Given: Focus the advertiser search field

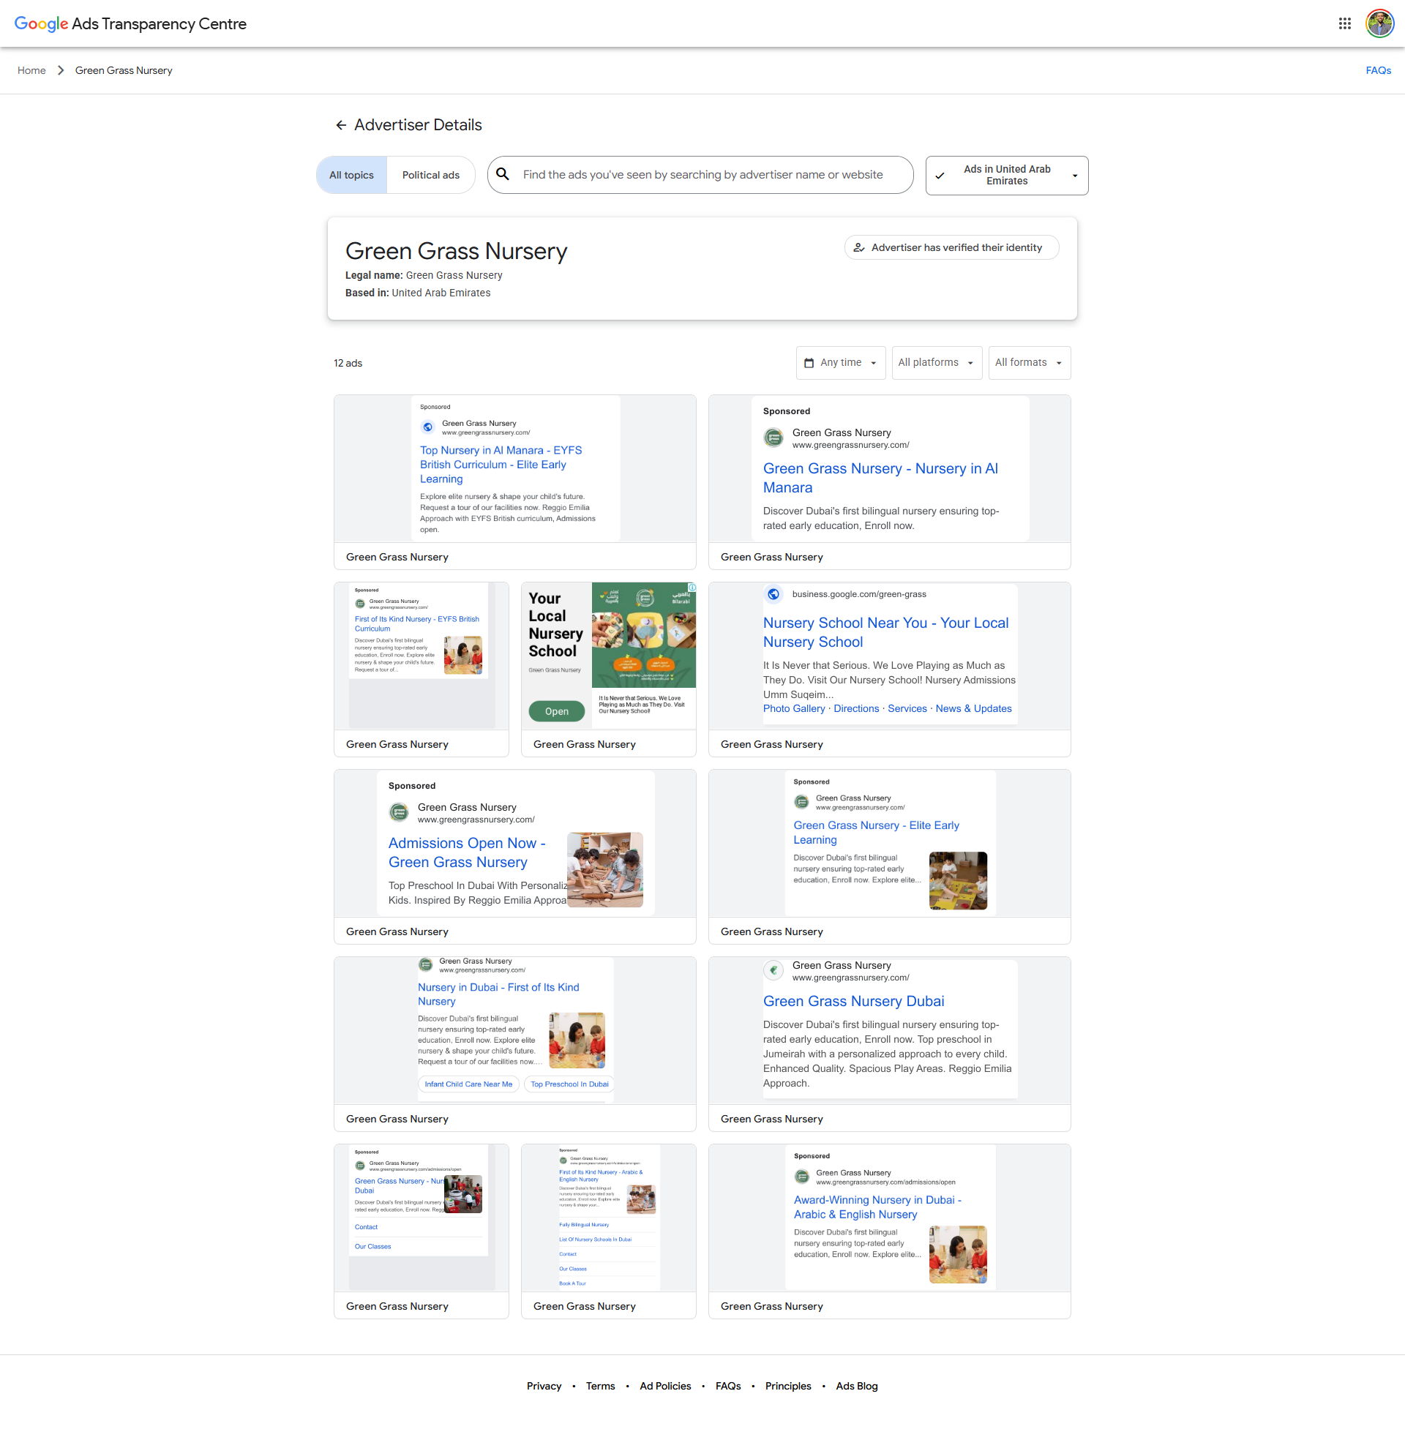Looking at the screenshot, I should click(x=700, y=175).
